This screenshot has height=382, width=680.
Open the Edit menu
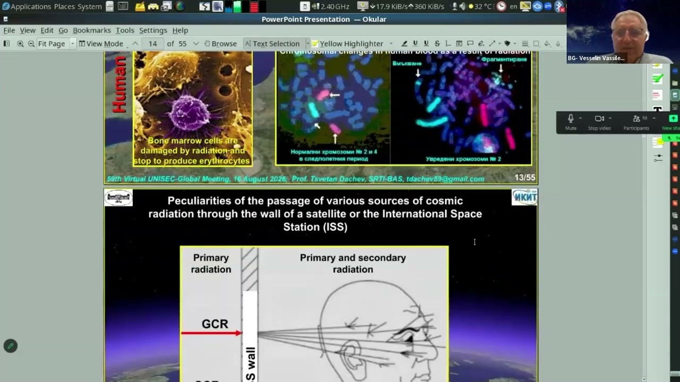click(47, 30)
